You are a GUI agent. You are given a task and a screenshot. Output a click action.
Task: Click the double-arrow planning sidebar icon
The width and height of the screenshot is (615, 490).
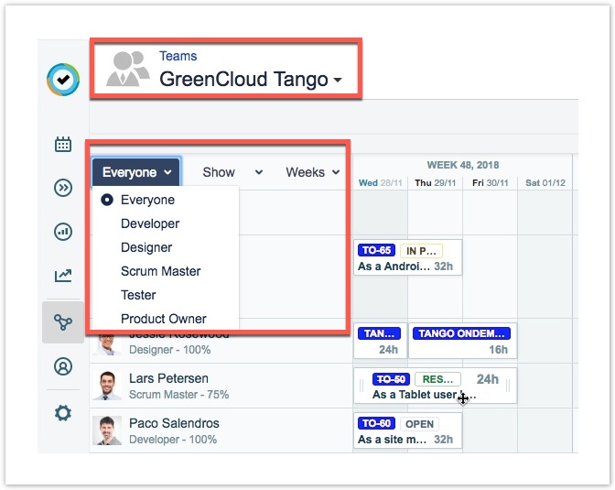point(63,188)
